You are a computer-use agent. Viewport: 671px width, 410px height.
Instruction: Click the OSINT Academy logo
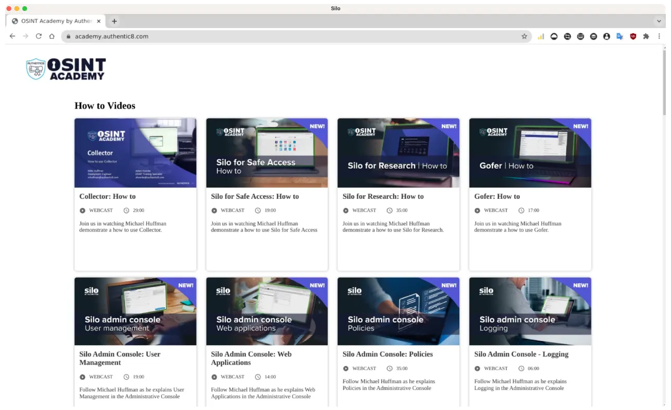[x=66, y=69]
